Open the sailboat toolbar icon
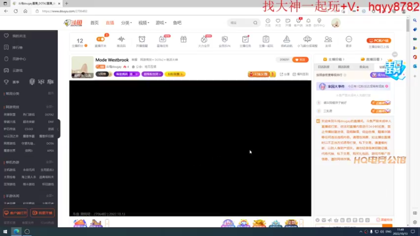Image resolution: width=420 pixels, height=236 pixels. tap(286, 39)
